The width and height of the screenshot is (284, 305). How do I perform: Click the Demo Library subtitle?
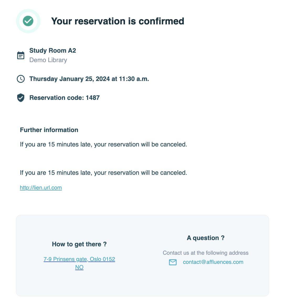point(48,60)
